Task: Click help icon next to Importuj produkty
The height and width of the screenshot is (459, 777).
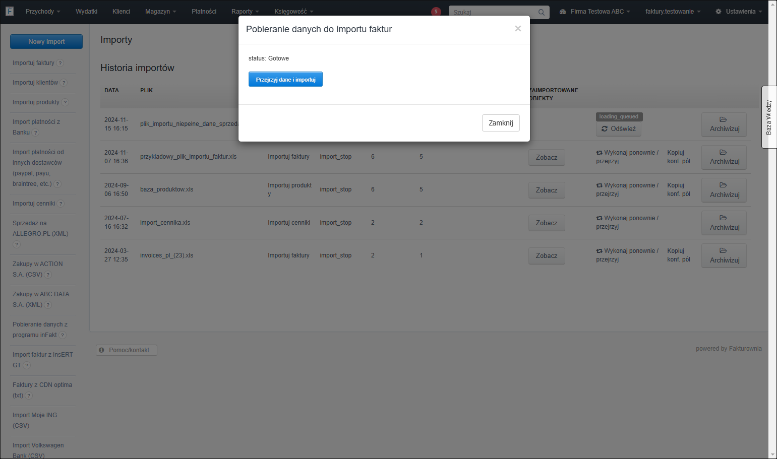Action: pos(65,102)
